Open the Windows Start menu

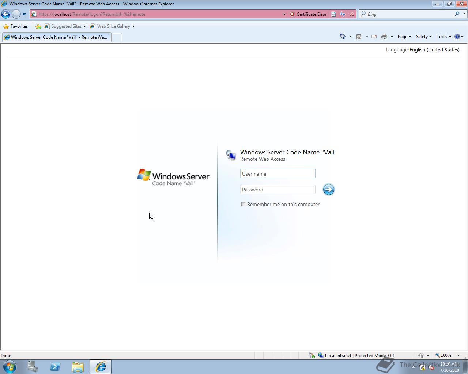tap(10, 367)
